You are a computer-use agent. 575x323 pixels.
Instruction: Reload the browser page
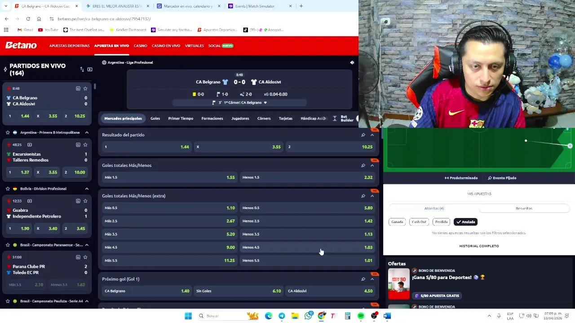[28, 19]
